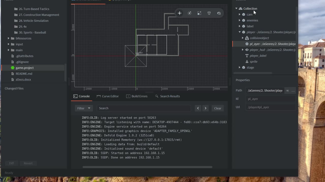Expand the player_hud node
This screenshot has width=325, height=182.
click(243, 50)
